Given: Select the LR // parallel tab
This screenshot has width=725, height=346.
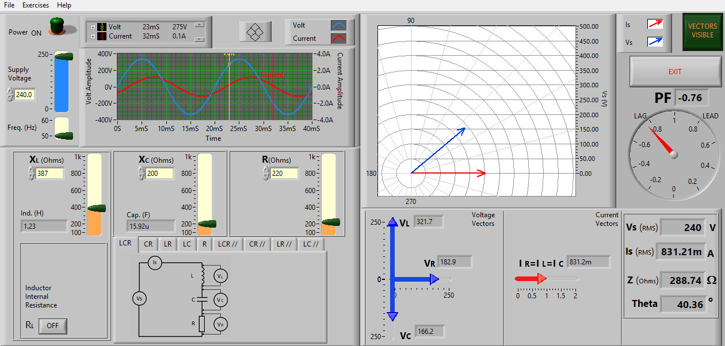Looking at the screenshot, I should [284, 244].
